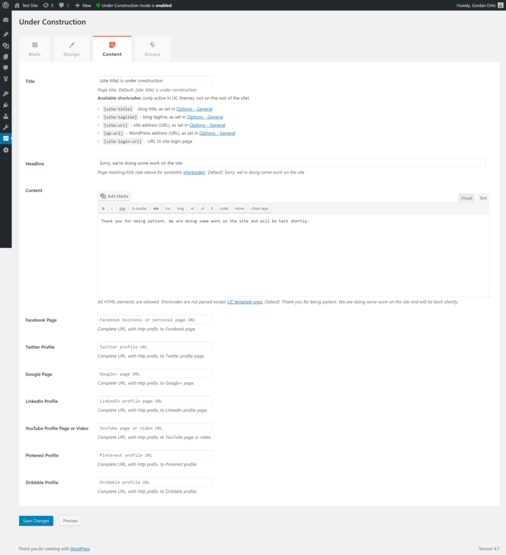Focus the Headline input field

click(x=291, y=163)
